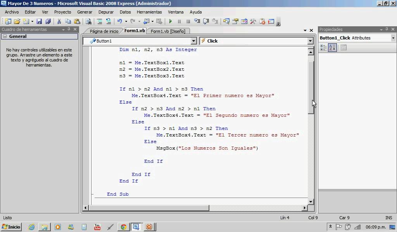Open the Add New Item dropdown arrow
This screenshot has height=232, width=397.
point(32,21)
